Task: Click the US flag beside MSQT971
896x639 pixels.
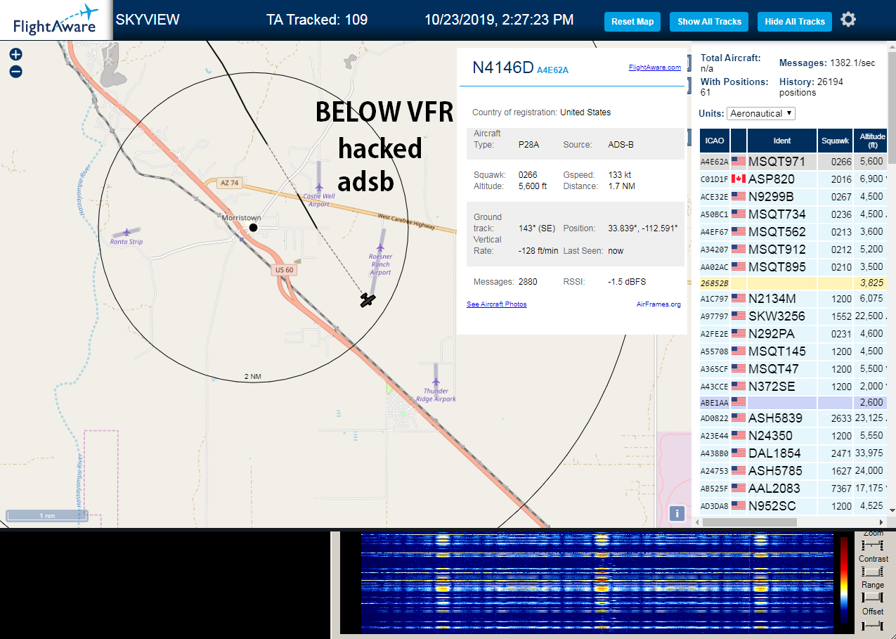Action: (x=739, y=161)
